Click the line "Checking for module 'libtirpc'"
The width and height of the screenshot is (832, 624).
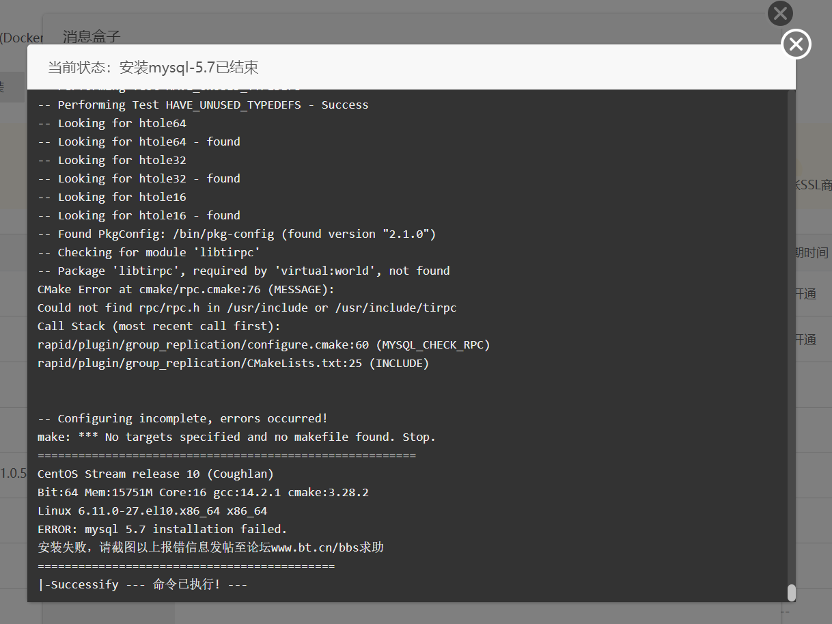(149, 252)
